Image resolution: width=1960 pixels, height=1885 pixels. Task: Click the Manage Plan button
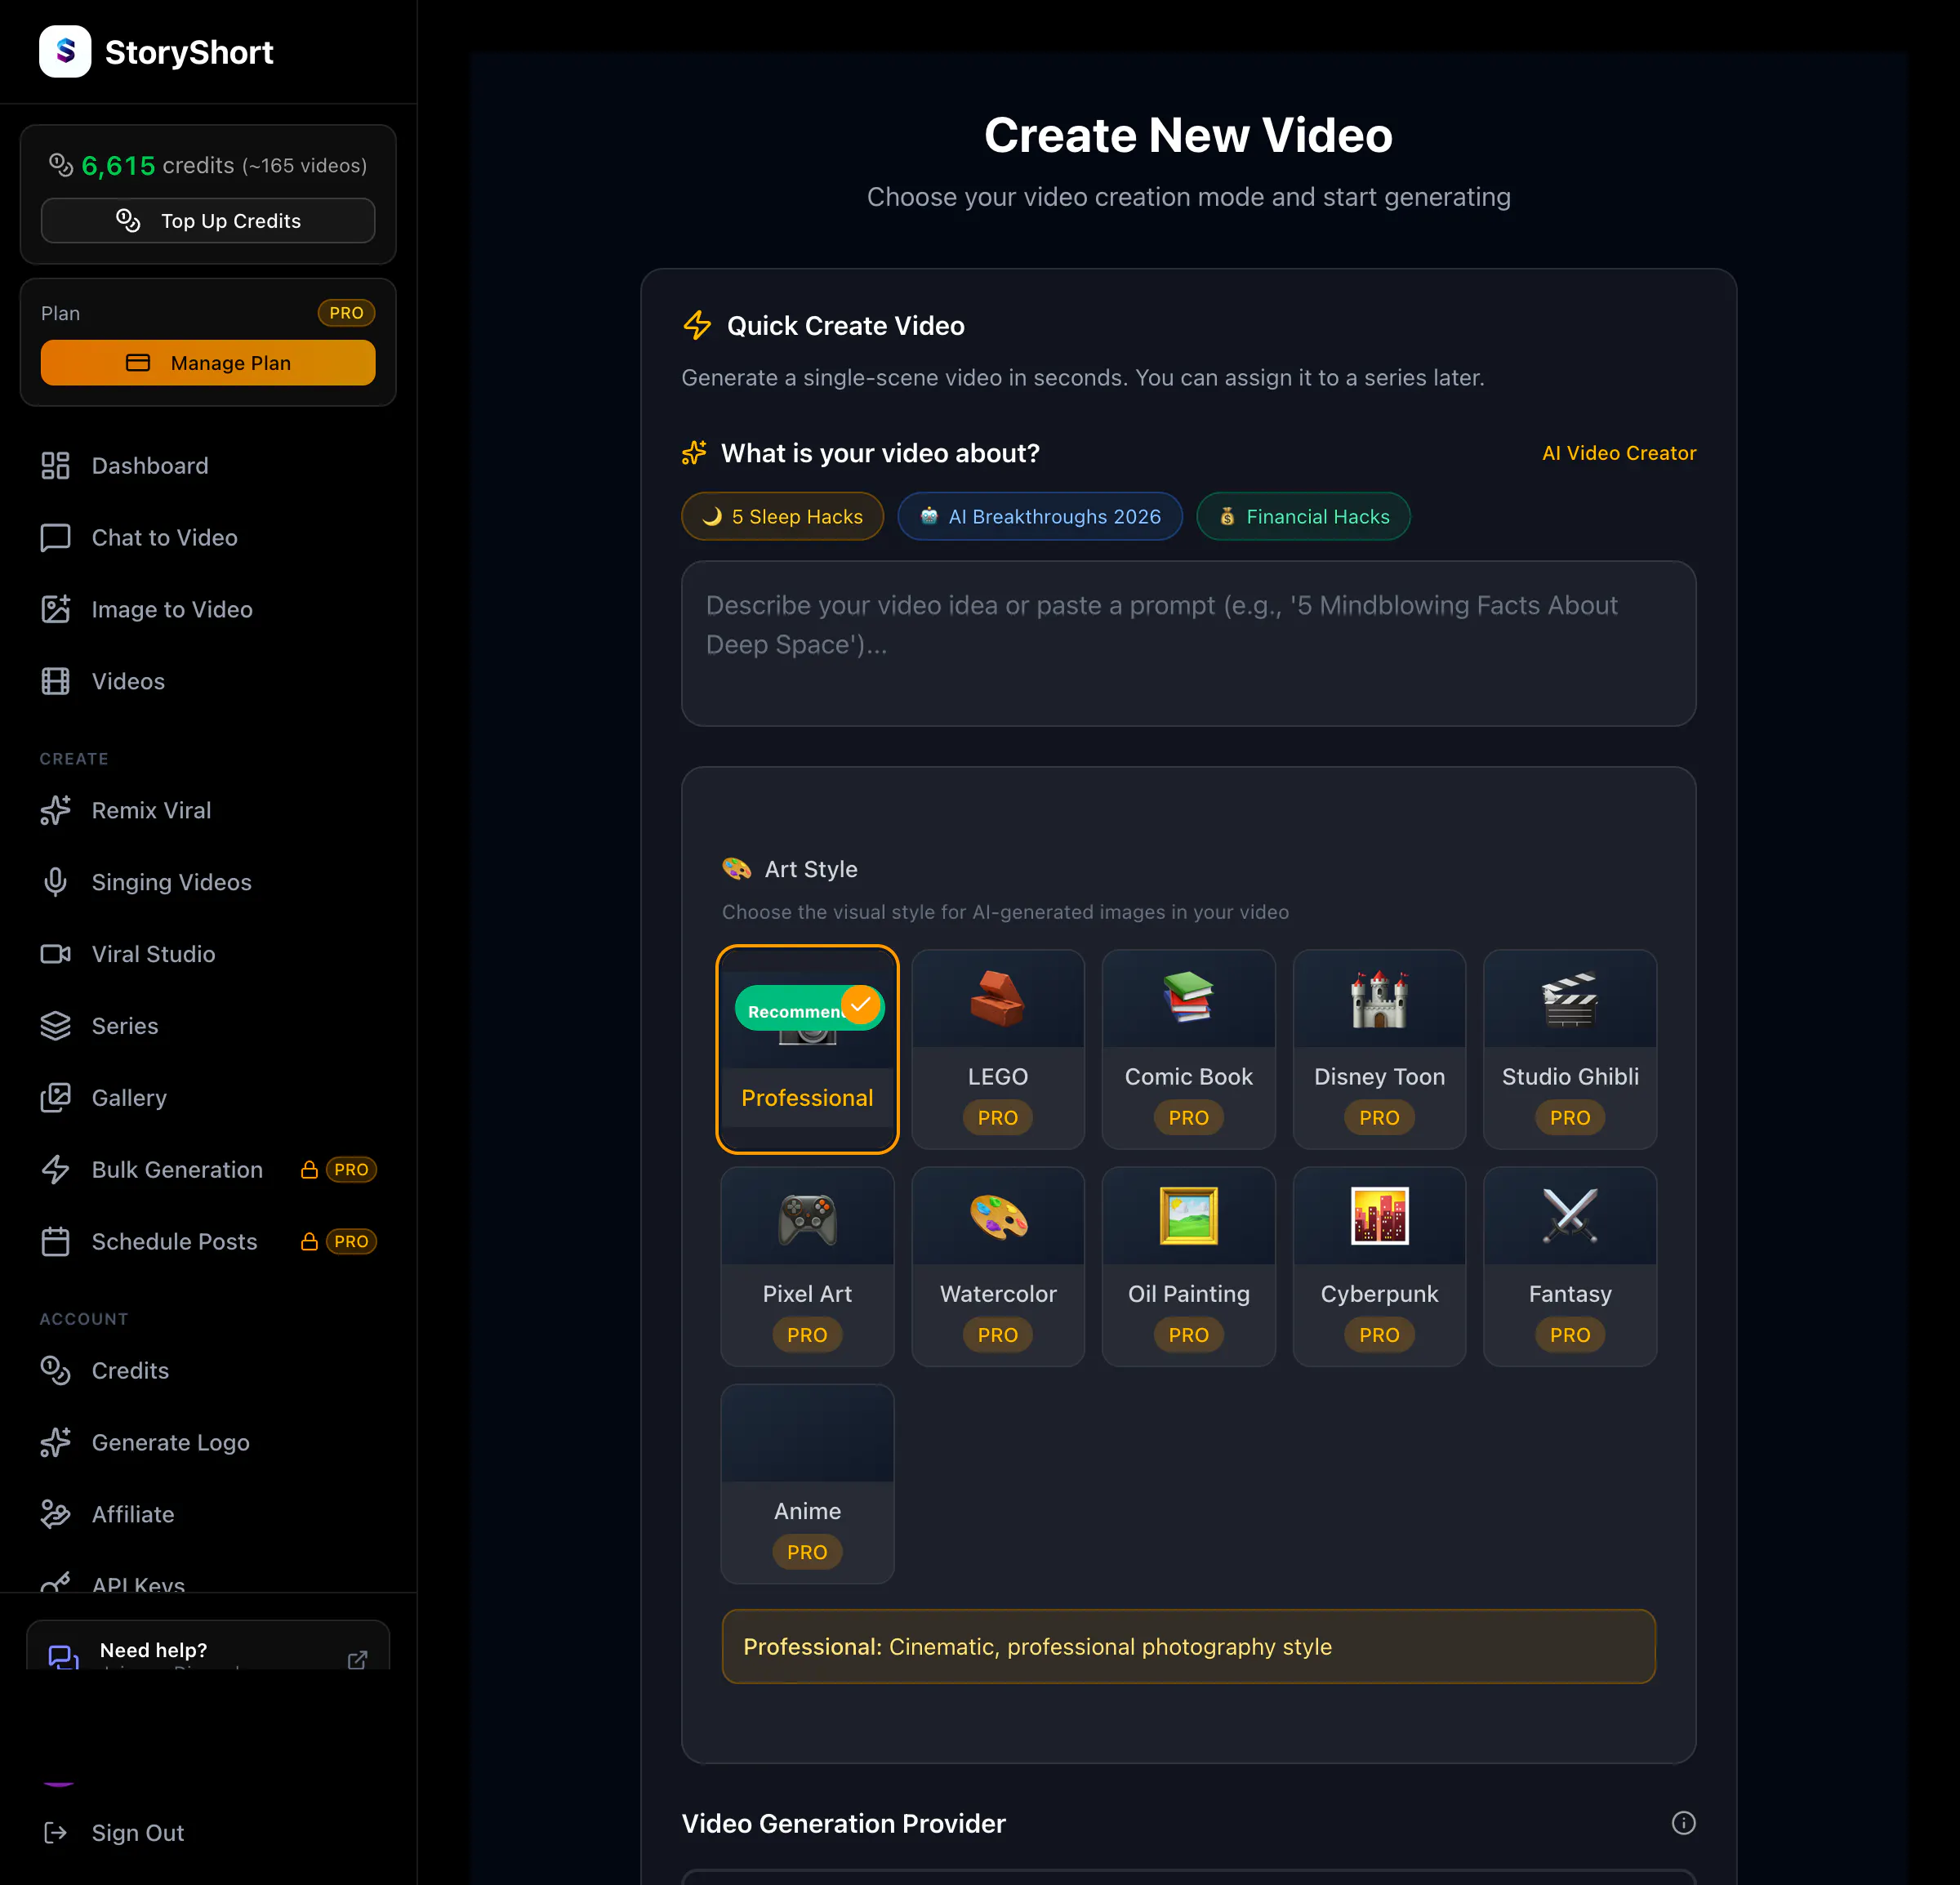(208, 363)
